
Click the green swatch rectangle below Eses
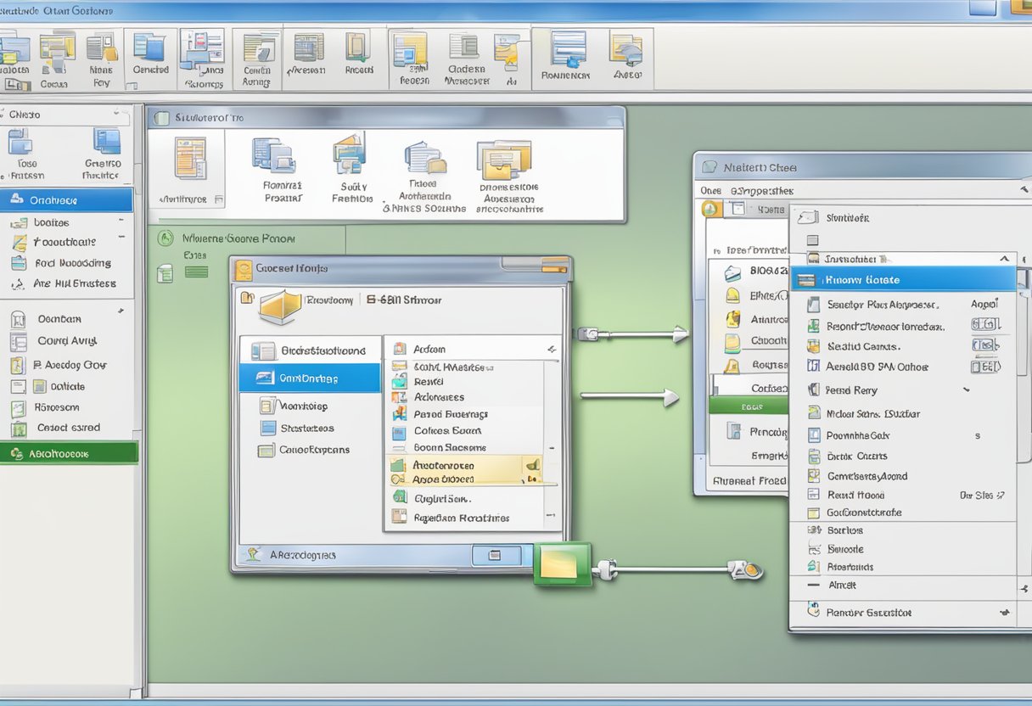[x=196, y=272]
